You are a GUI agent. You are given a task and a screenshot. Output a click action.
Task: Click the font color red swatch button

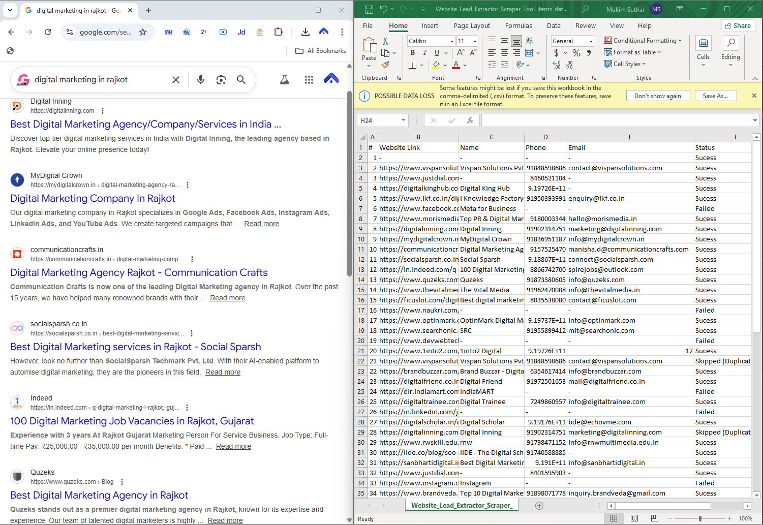click(x=456, y=65)
